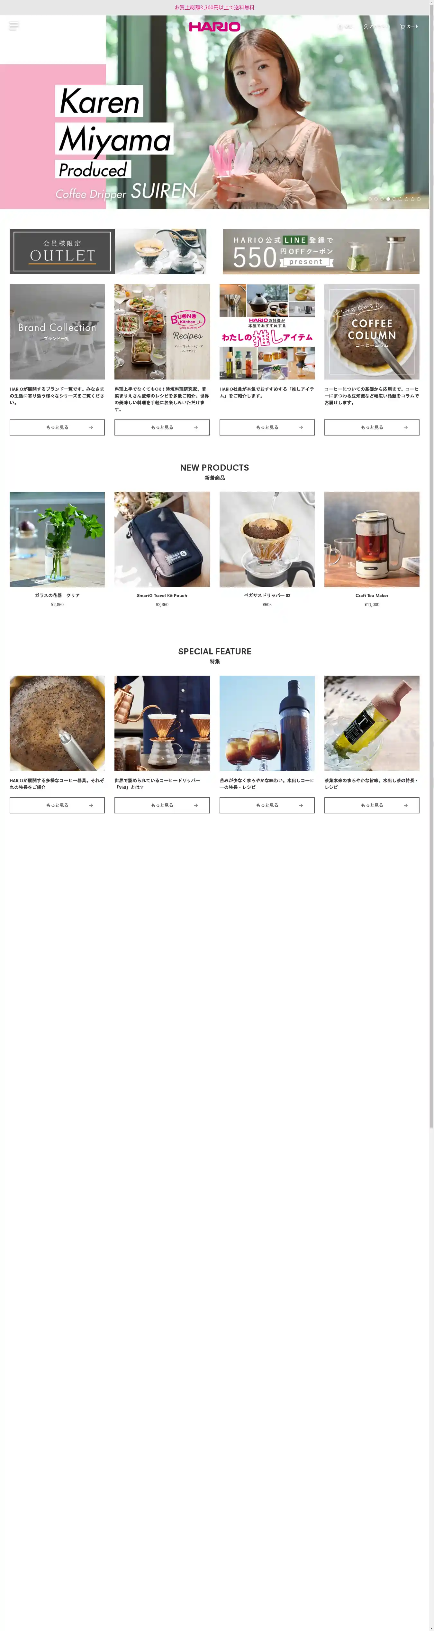Click もっと見る under the V60 feature
This screenshot has height=1631, width=434.
162,805
